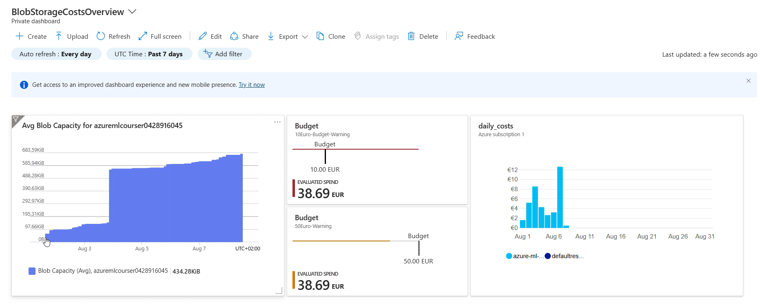Click the Last updated timestamp text
The image size is (760, 305).
[709, 55]
